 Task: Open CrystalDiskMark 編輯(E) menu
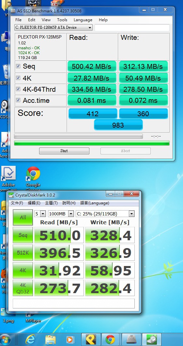pos(34,203)
